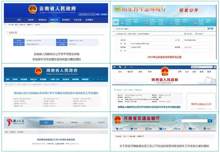Image resolution: width=220 pixels, height=152 pixels.
Task: Open 省政府 in the Yunnan navigation bar
Action: [x=31, y=20]
